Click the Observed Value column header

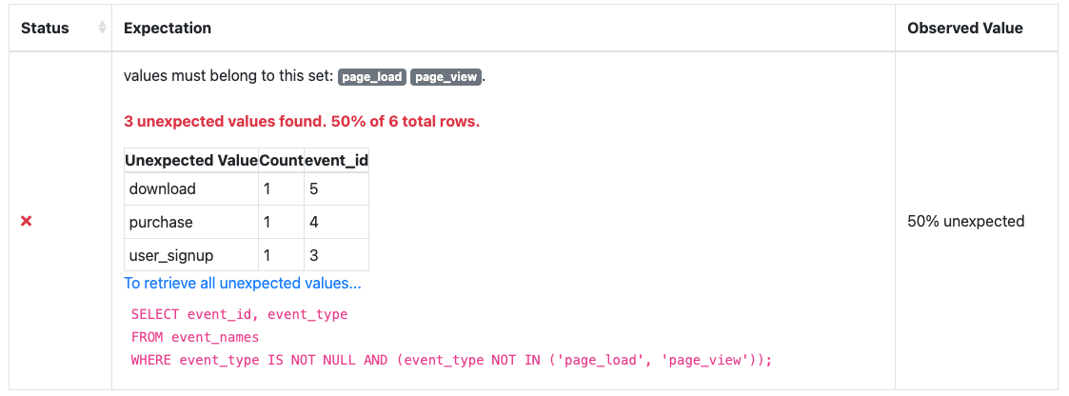click(x=977, y=28)
